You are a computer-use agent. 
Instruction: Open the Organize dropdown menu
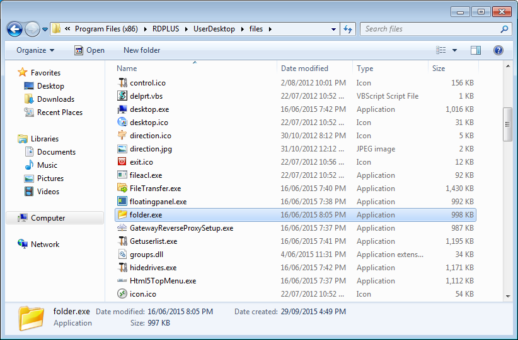[x=35, y=50]
